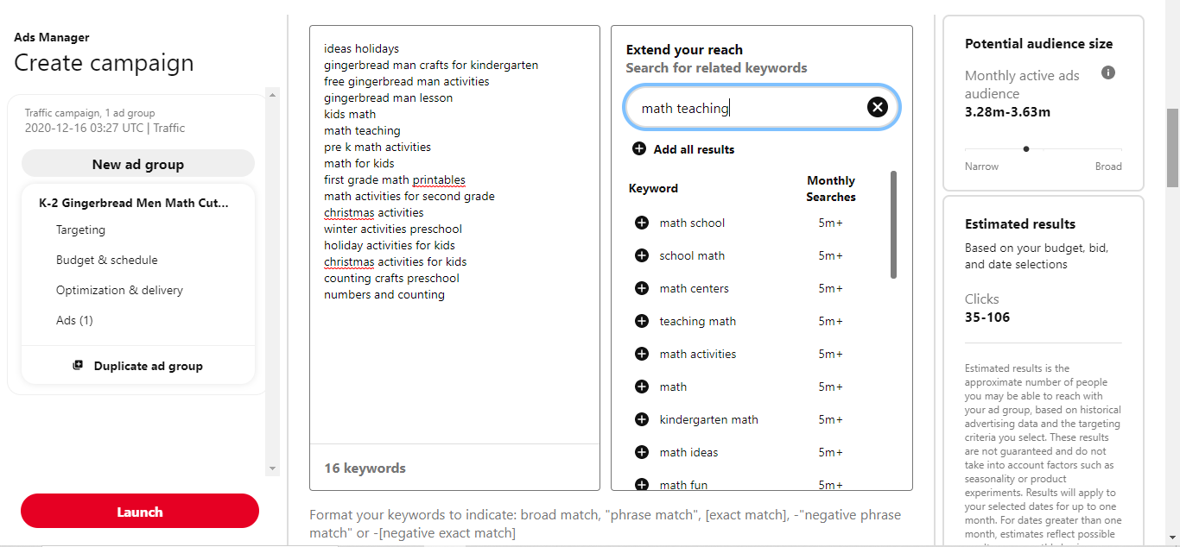This screenshot has width=1180, height=547.
Task: Add 'kindergarten math' using plus icon
Action: (641, 419)
